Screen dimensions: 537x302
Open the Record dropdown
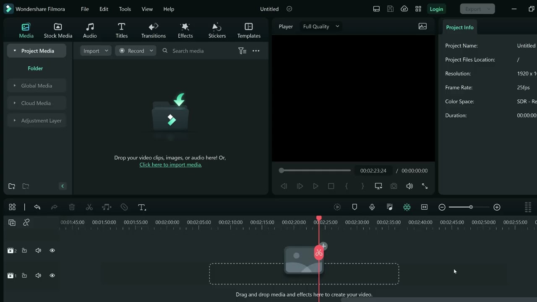(x=136, y=51)
